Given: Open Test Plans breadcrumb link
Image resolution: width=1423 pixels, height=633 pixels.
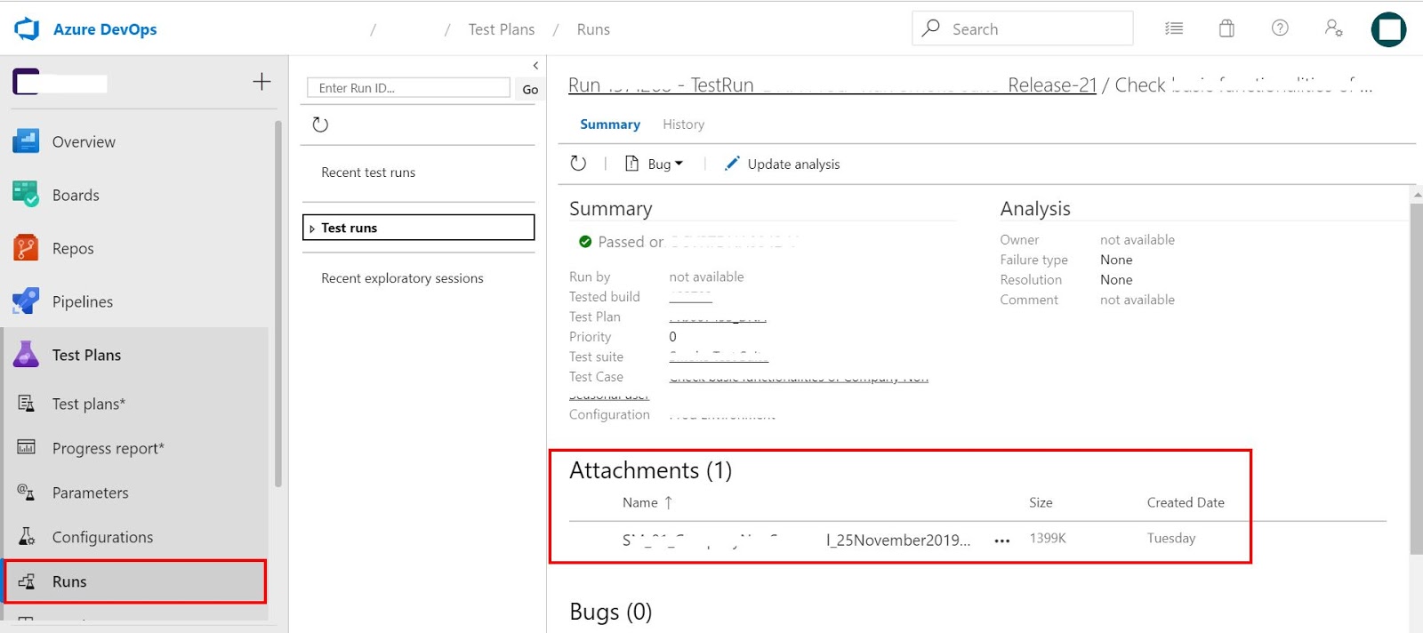Looking at the screenshot, I should pyautogui.click(x=502, y=29).
